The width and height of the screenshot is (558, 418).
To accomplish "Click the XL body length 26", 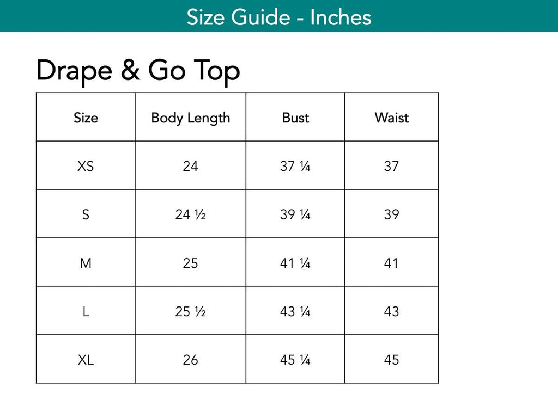I will (x=190, y=360).
